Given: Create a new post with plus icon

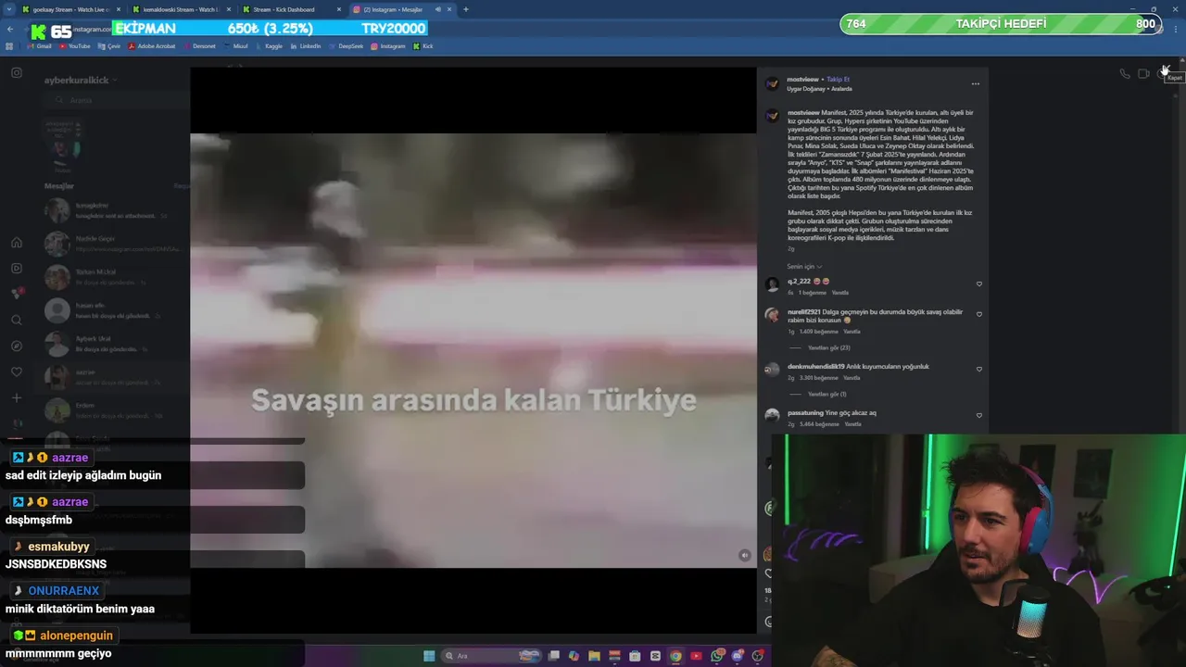Looking at the screenshot, I should pyautogui.click(x=17, y=397).
